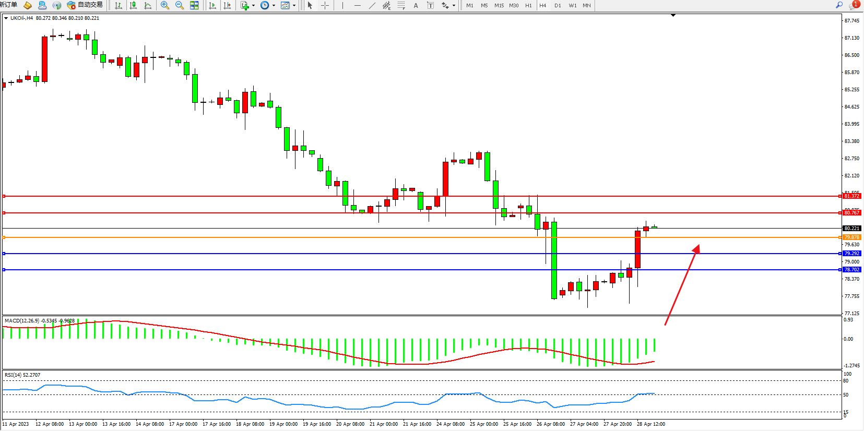This screenshot has height=431, width=864.
Task: Click the AutoTrading (自动交易) button
Action: (85, 5)
